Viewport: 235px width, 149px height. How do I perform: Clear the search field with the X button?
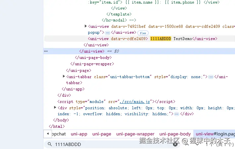pos(175,144)
